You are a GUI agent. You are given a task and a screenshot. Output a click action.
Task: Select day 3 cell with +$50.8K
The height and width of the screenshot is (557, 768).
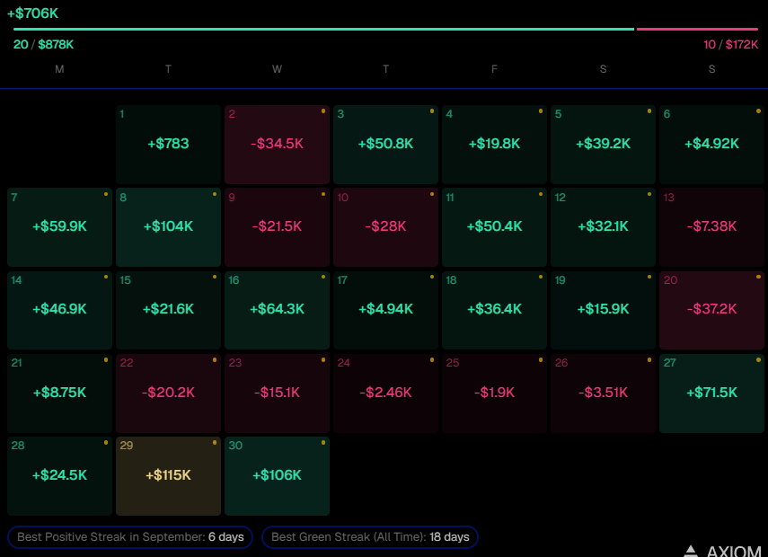point(386,145)
